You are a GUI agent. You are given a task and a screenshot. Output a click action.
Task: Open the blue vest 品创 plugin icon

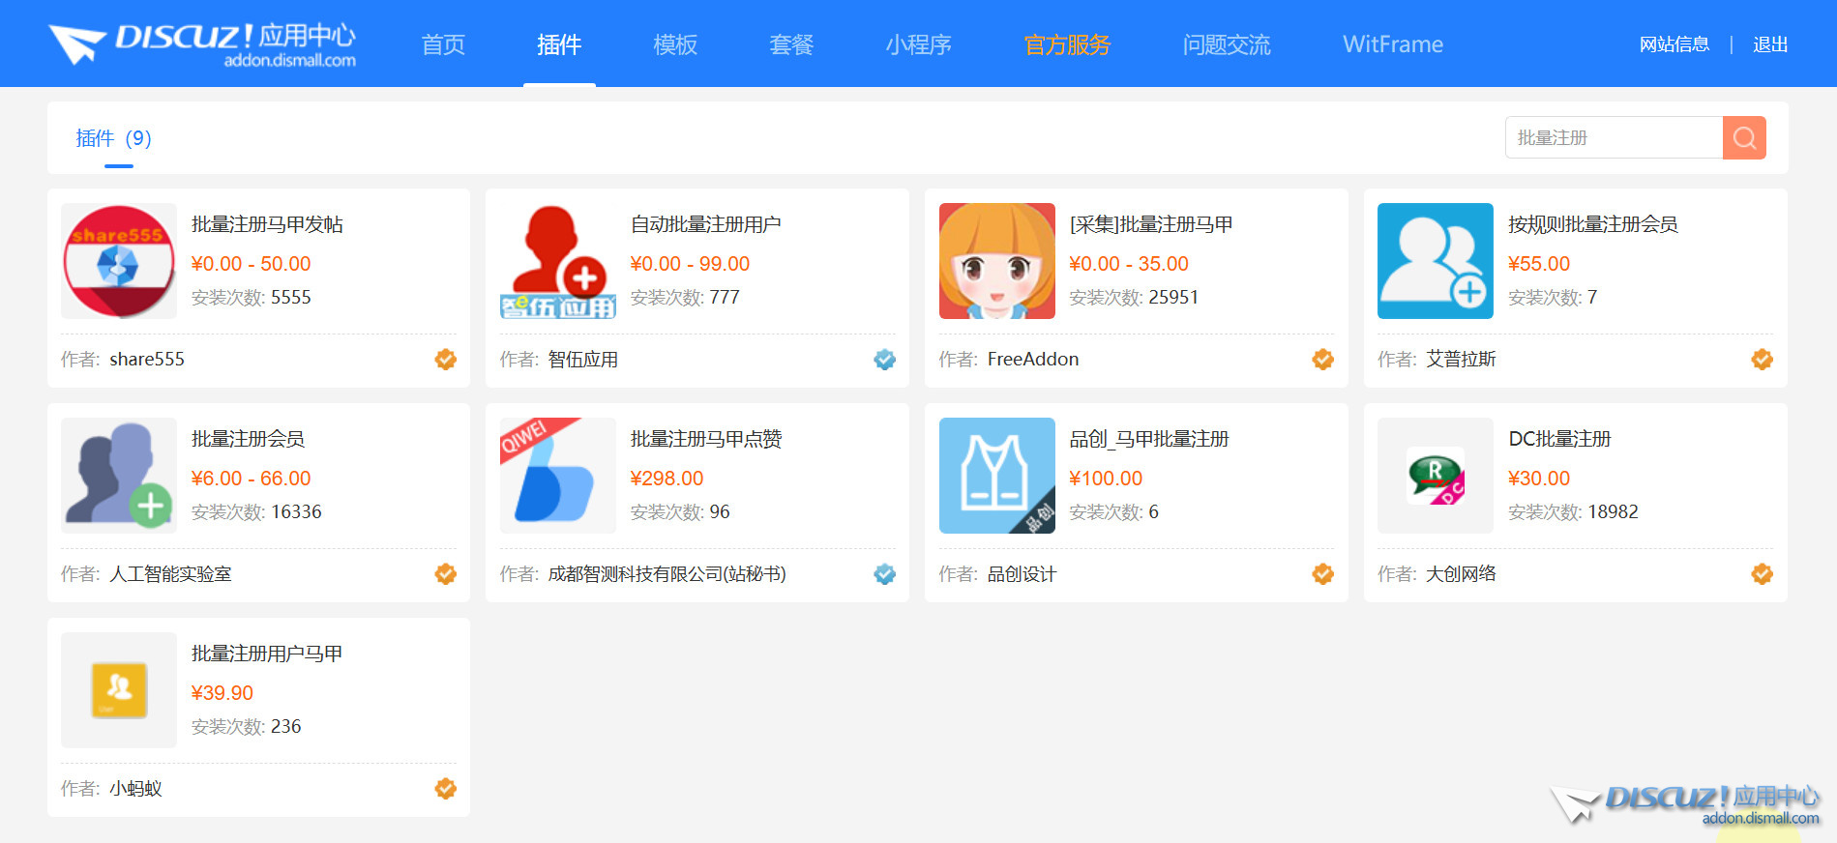(996, 476)
